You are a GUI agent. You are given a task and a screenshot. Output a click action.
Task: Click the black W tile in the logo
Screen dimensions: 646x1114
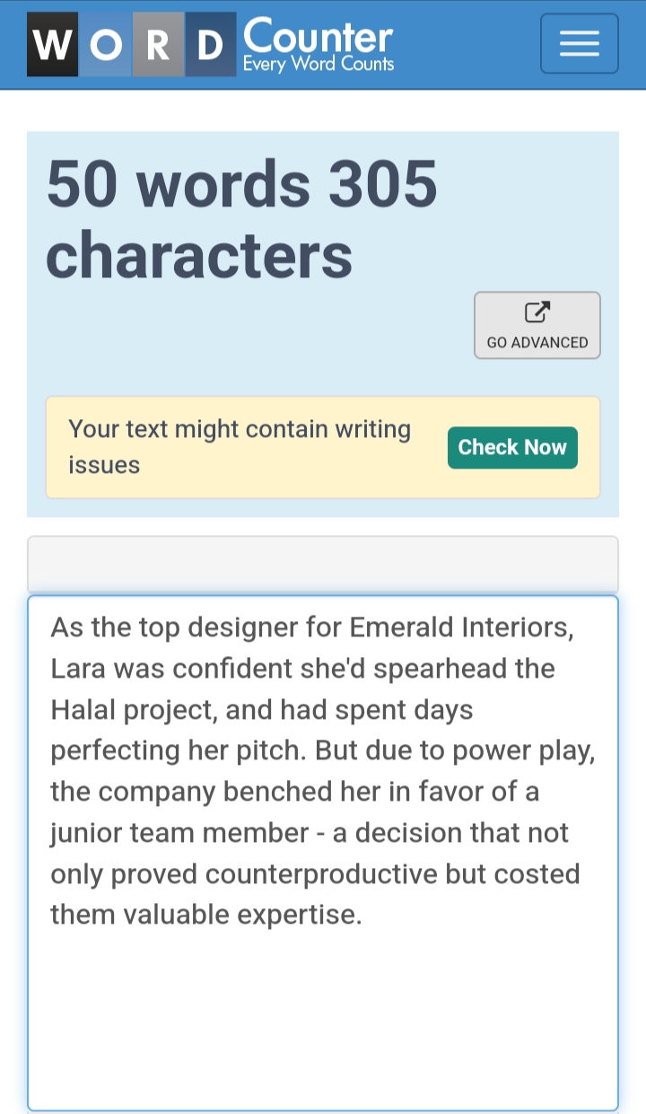(x=53, y=44)
